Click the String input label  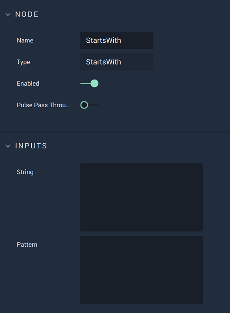pyautogui.click(x=25, y=172)
